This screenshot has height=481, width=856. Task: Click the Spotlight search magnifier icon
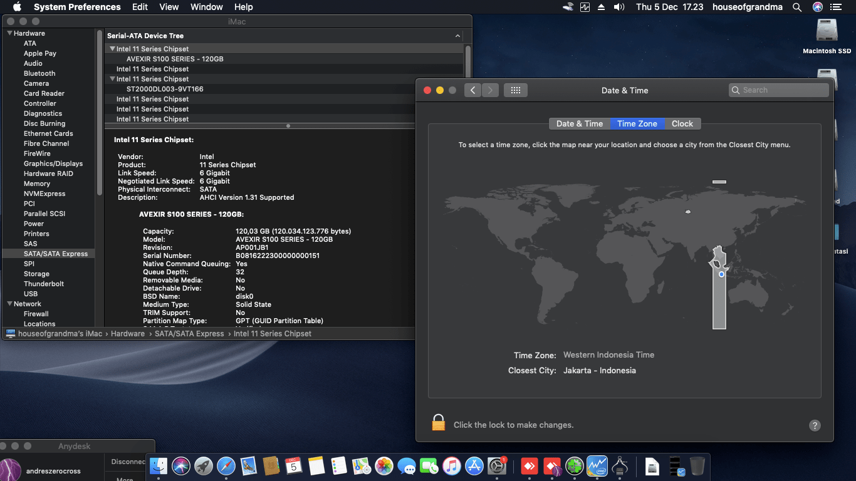click(x=797, y=8)
